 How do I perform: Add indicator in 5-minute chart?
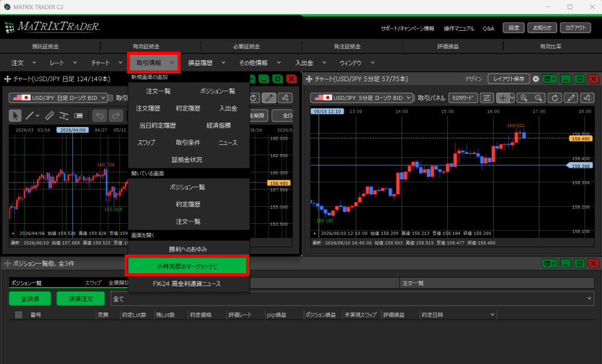(587, 98)
